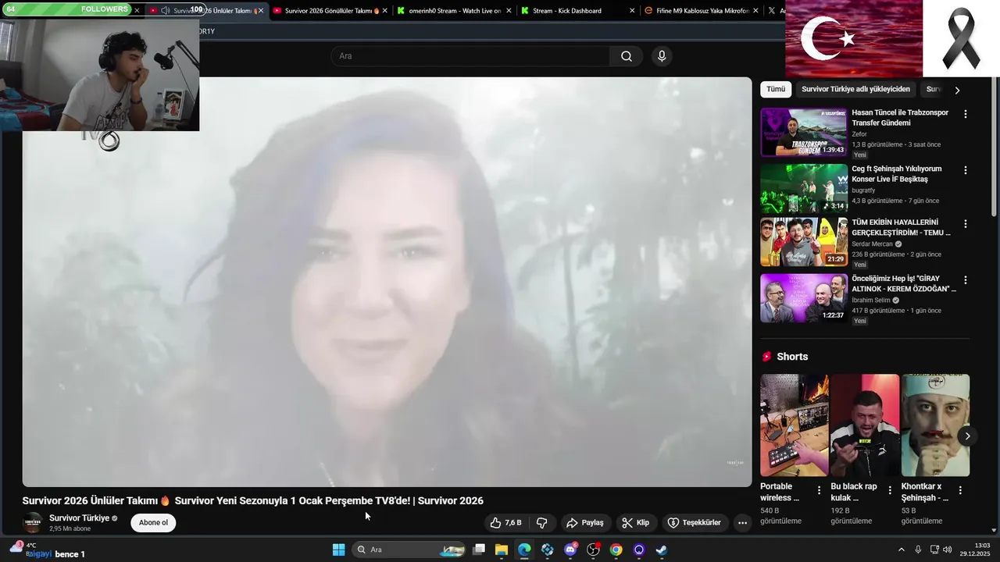Click the 'İbrahim Selim' channel name
1000x562 pixels.
[x=871, y=301]
